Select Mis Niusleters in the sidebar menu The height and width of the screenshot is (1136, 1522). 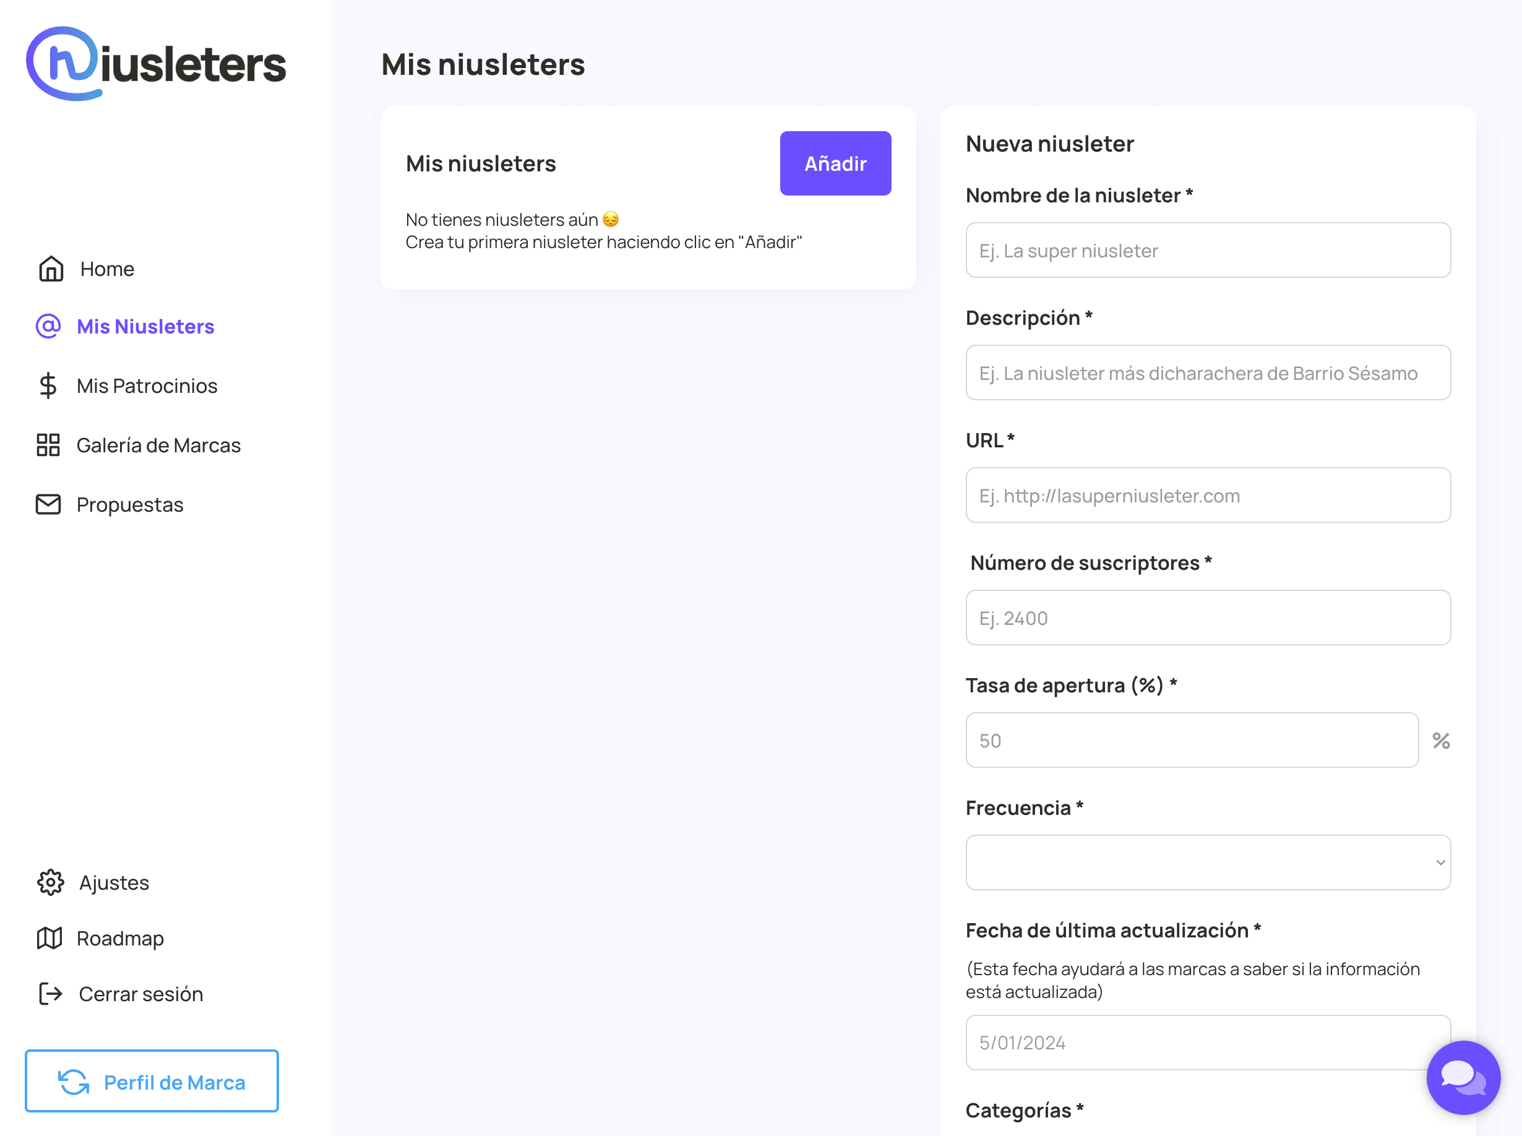click(144, 326)
